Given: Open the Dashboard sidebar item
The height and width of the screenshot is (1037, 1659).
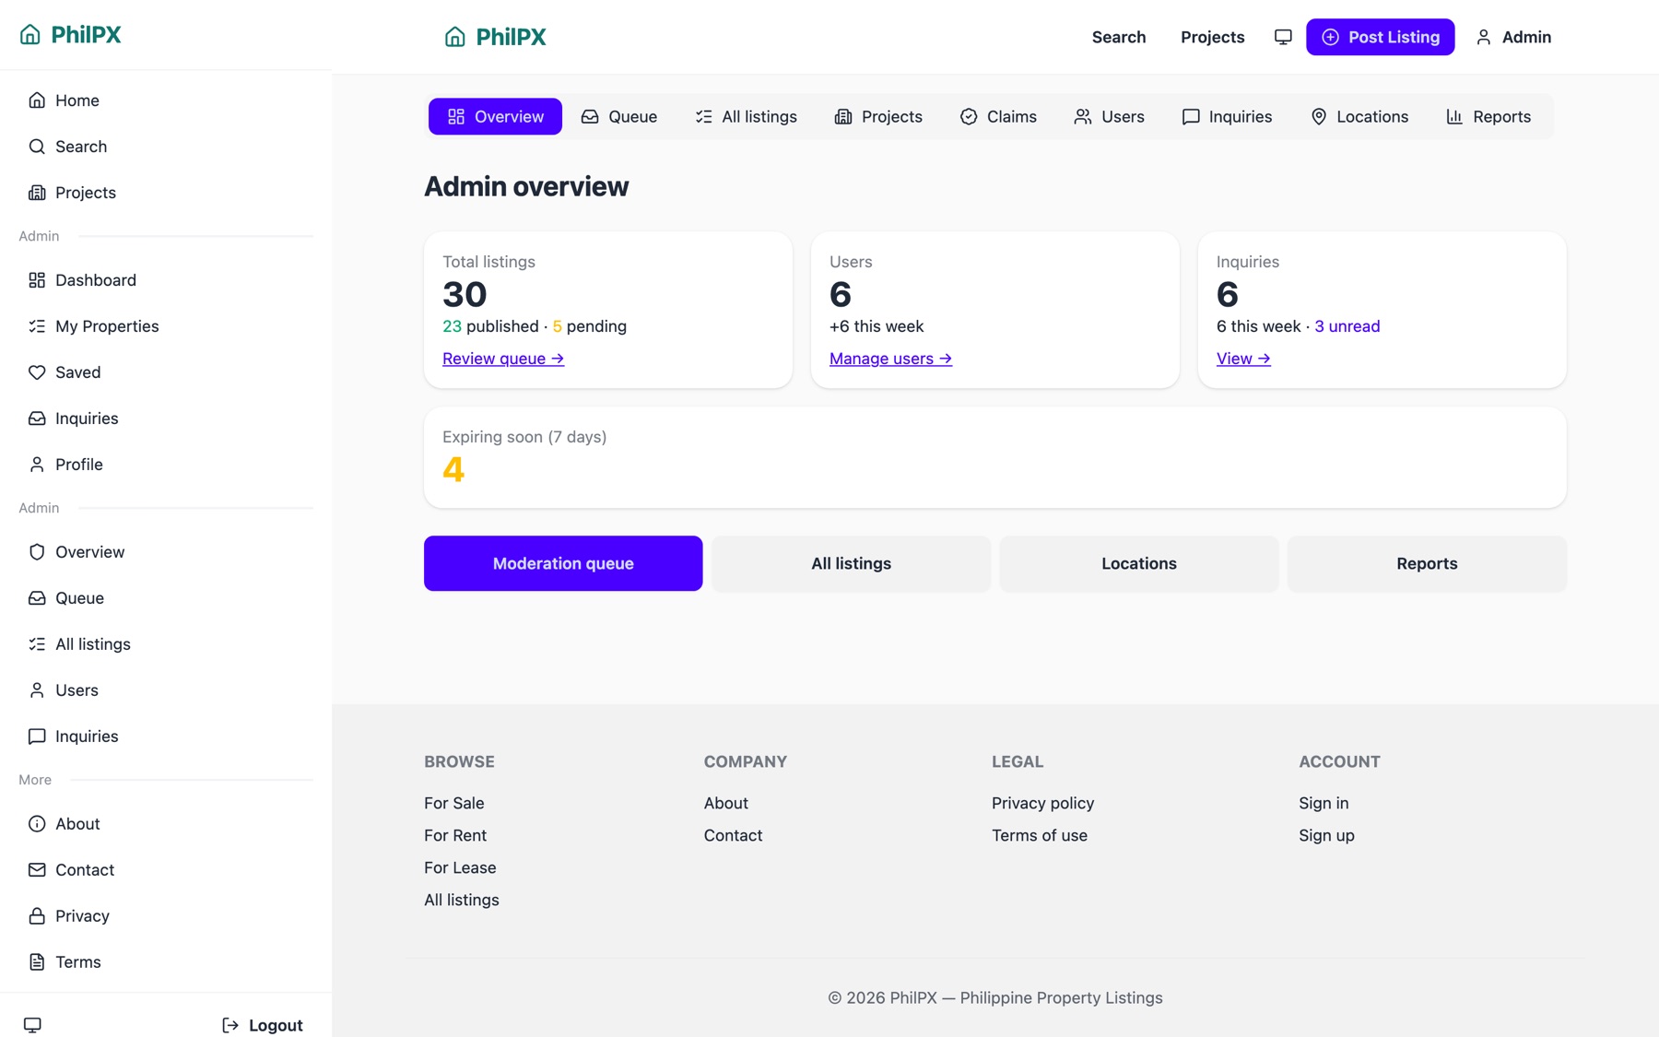Looking at the screenshot, I should point(166,280).
